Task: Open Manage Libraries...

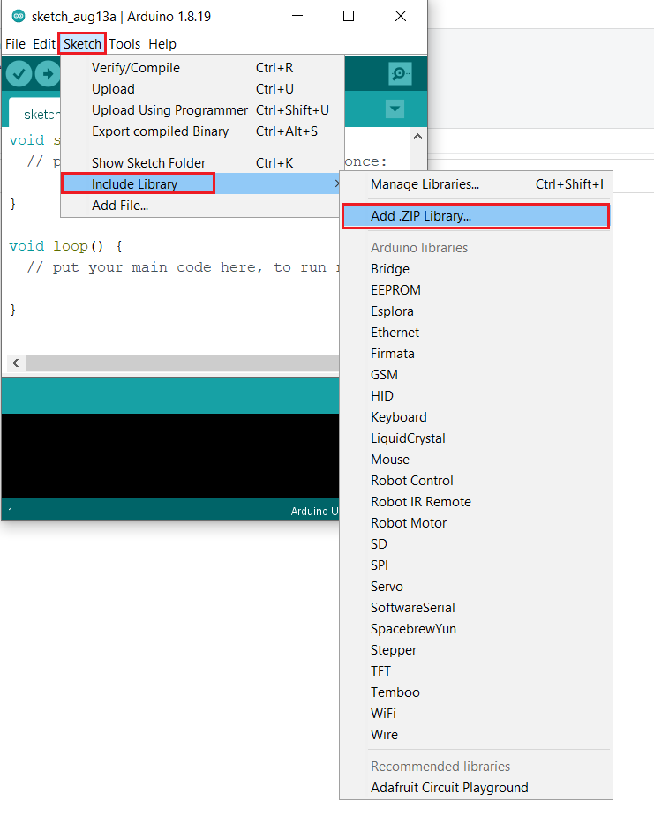Action: (476, 184)
